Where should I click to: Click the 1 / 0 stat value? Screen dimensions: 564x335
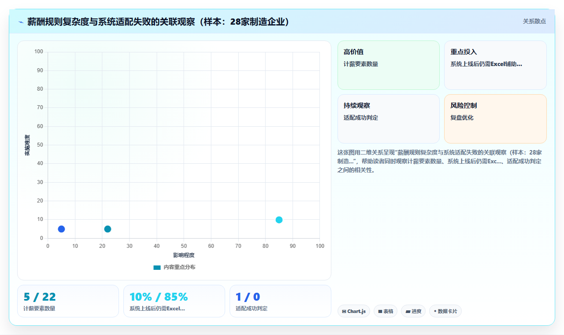[x=248, y=297]
